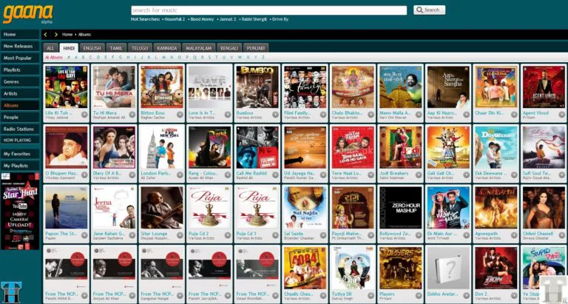Open the Playlists sidebar item
568x304 pixels.
pos(20,70)
